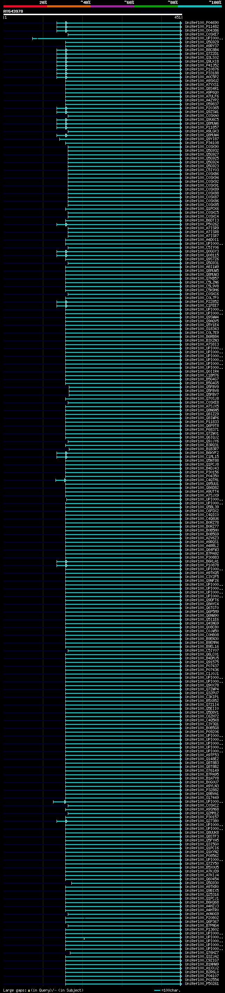Viewport: 225px width, 993px height.
Task: Select hit label UniRef100_Q5G932
Action: tap(202, 151)
